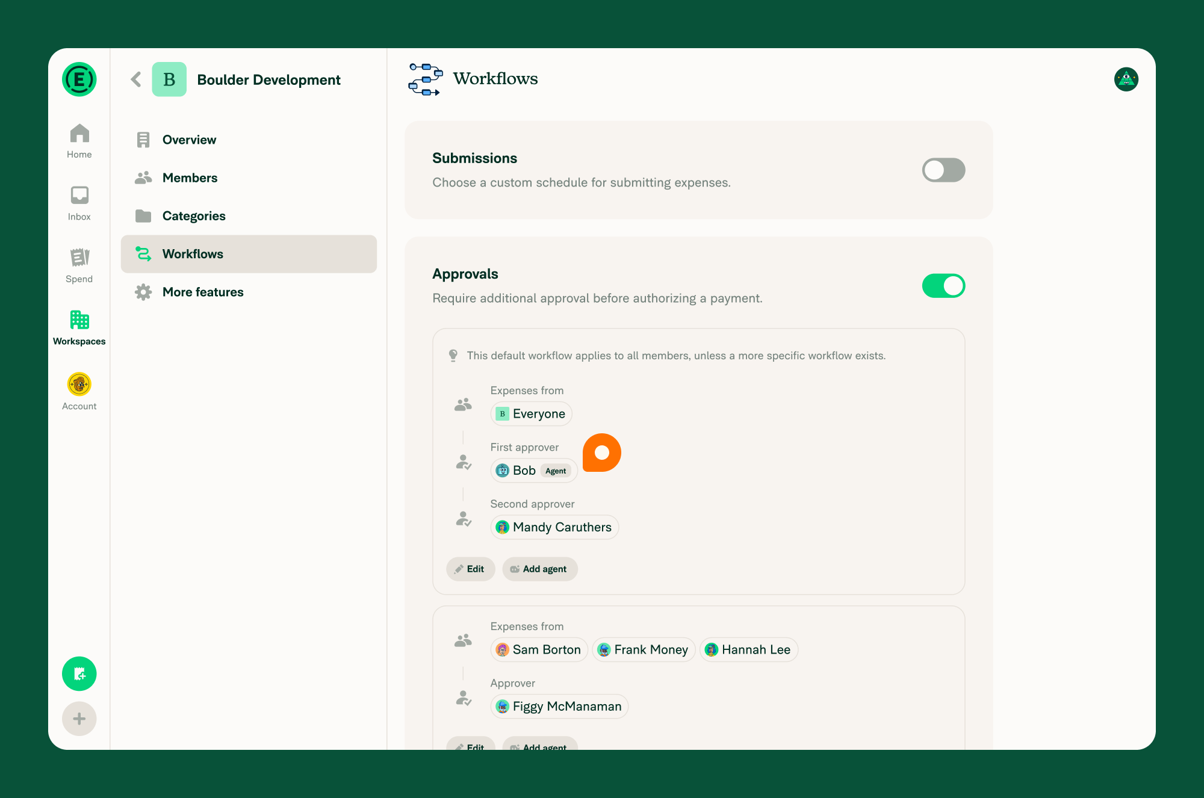1204x798 pixels.
Task: Go back with the left chevron
Action: point(136,79)
